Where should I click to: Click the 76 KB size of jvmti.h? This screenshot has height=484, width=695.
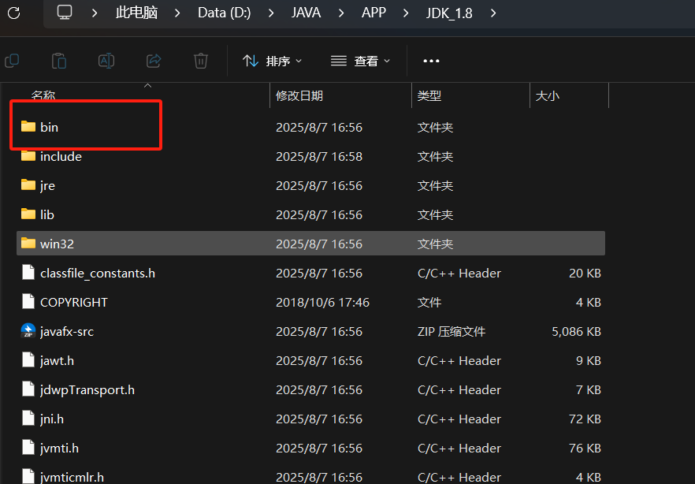[585, 449]
